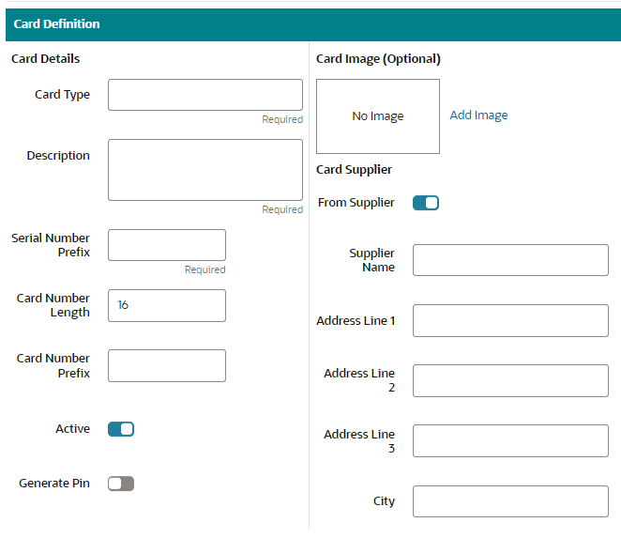This screenshot has height=538, width=621.
Task: Click the Supplier Name label
Action: [371, 260]
